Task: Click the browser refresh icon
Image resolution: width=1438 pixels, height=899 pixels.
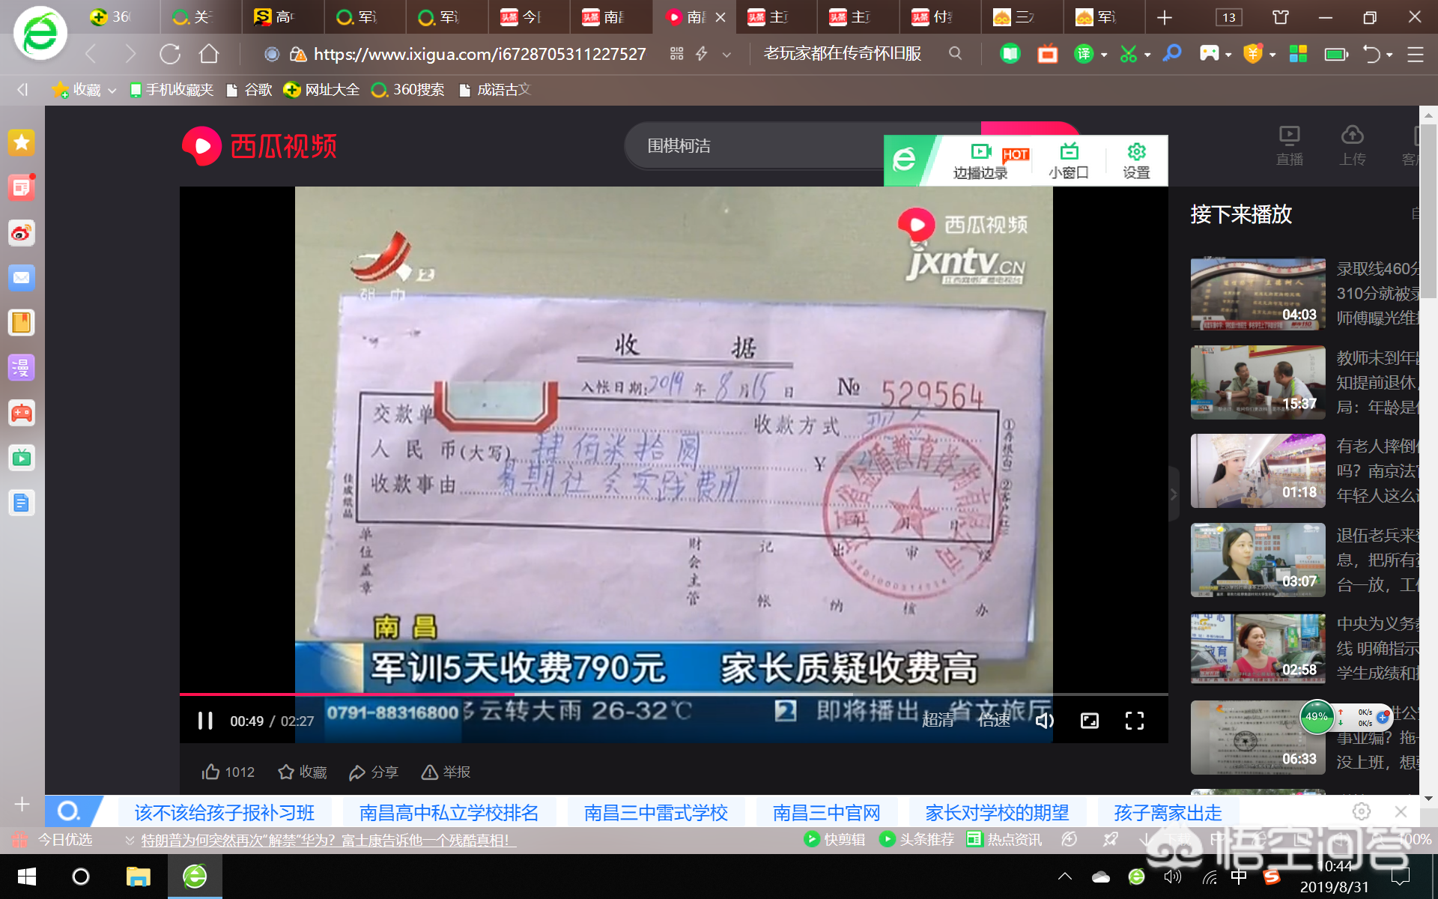Action: (170, 54)
